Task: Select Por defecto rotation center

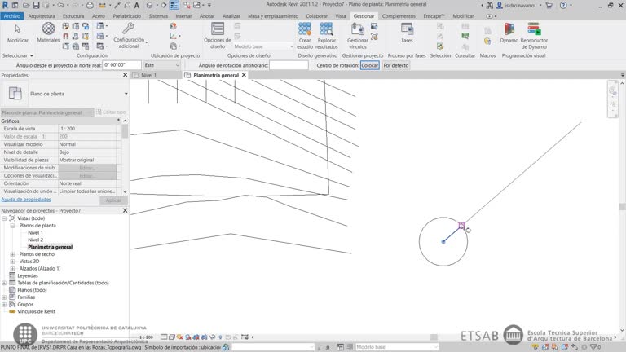Action: [396, 65]
